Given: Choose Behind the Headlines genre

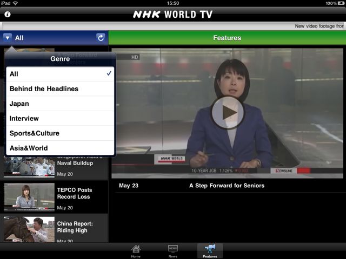Looking at the screenshot, I should pos(60,88).
